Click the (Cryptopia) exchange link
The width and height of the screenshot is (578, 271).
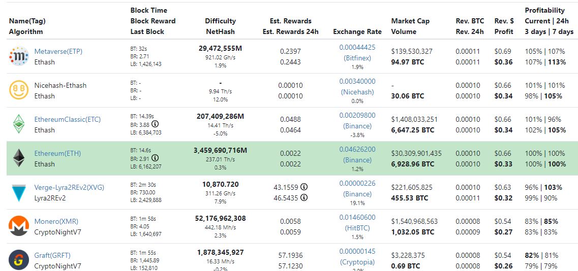(357, 262)
